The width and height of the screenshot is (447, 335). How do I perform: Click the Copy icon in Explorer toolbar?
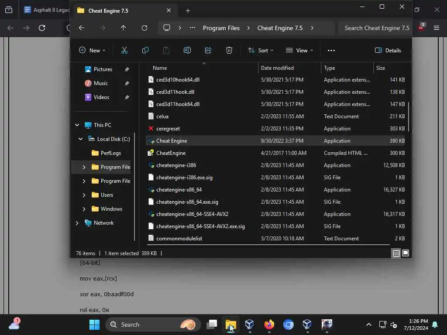tap(145, 51)
